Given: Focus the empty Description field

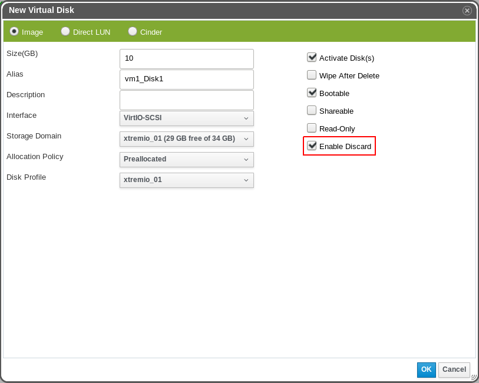Looking at the screenshot, I should point(186,100).
